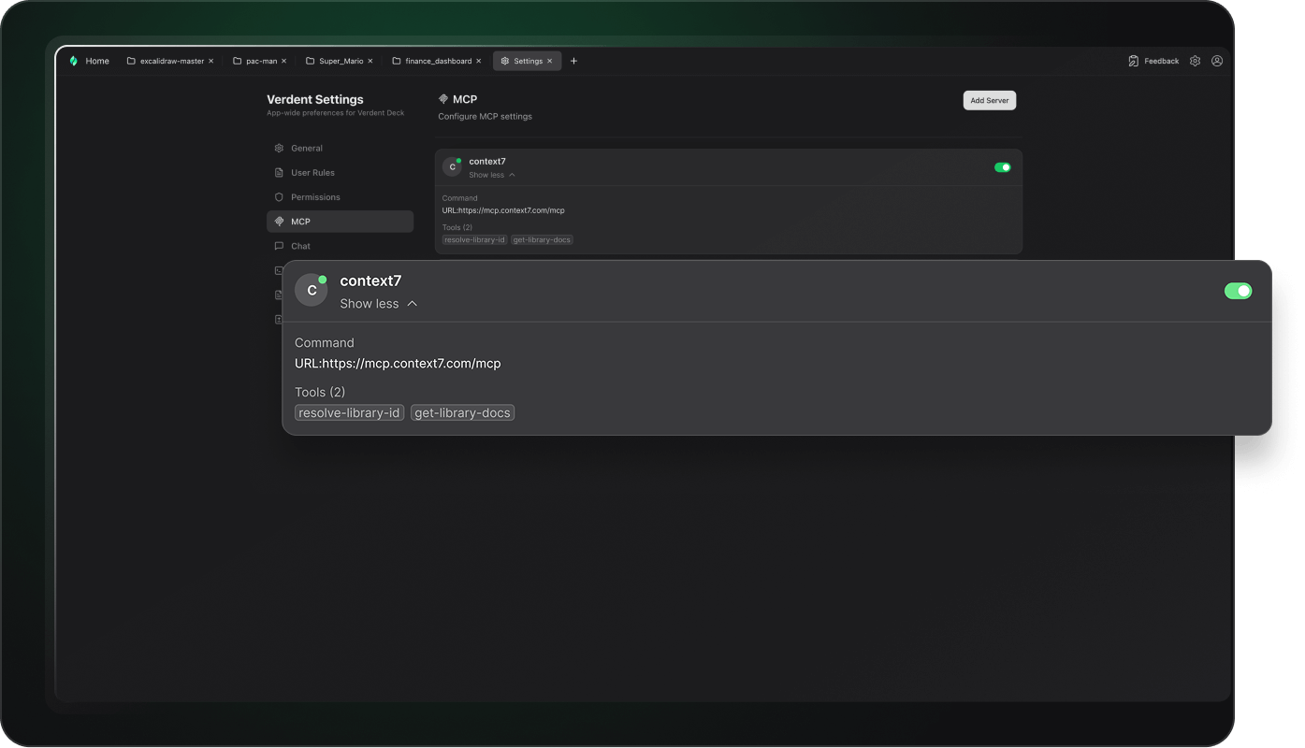Add a new tab with plus icon
Image resolution: width=1305 pixels, height=748 pixels.
point(574,61)
